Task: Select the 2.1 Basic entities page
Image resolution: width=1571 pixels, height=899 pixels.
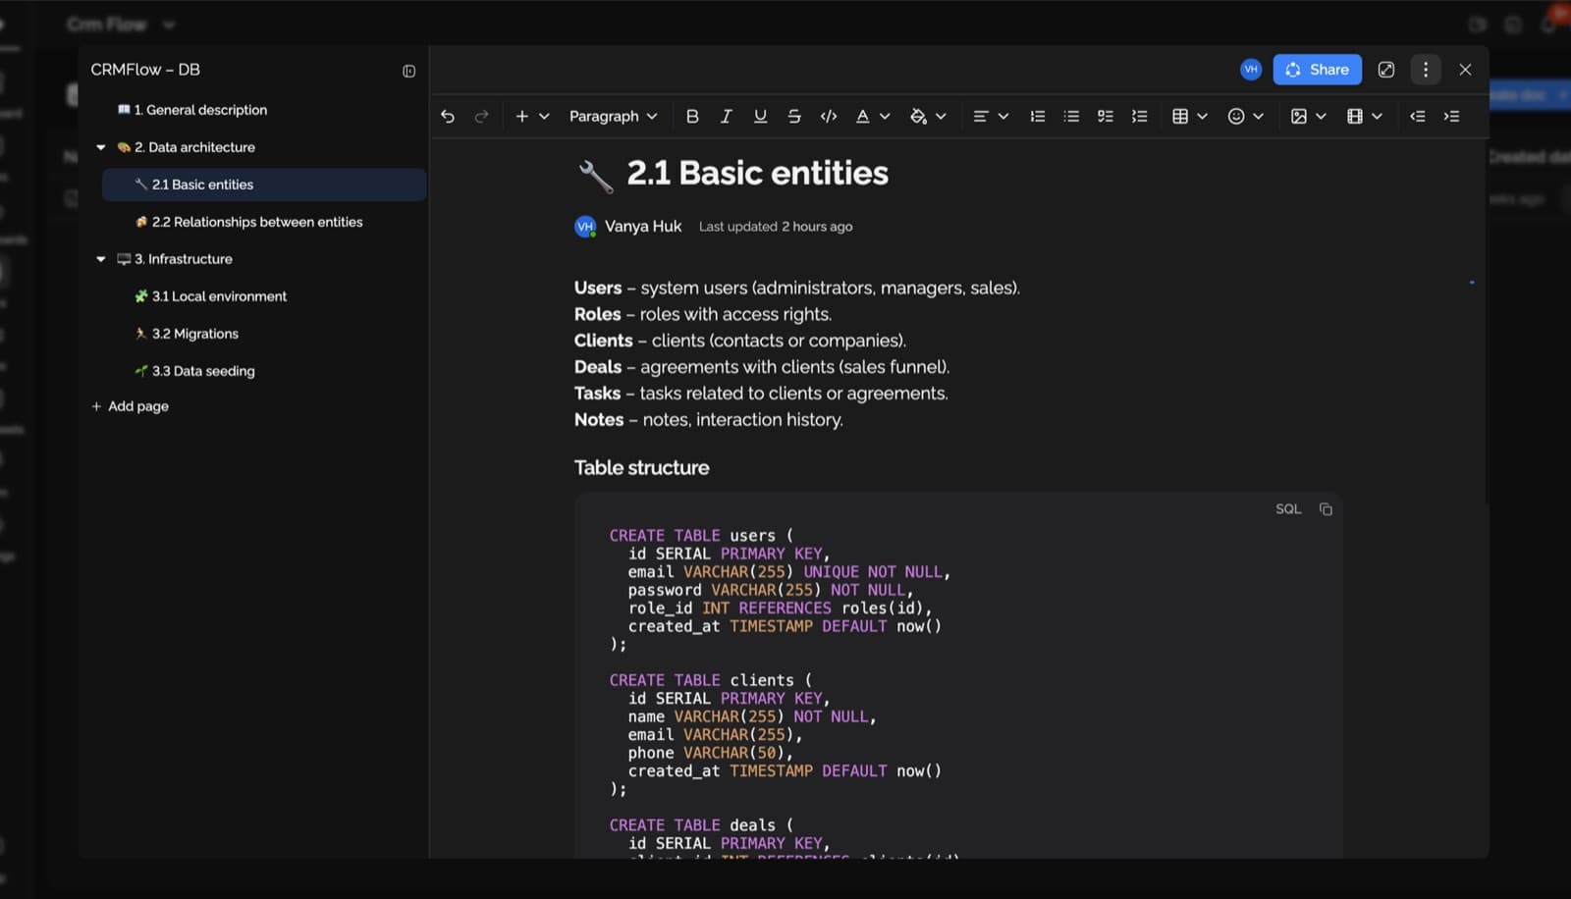Action: [264, 185]
